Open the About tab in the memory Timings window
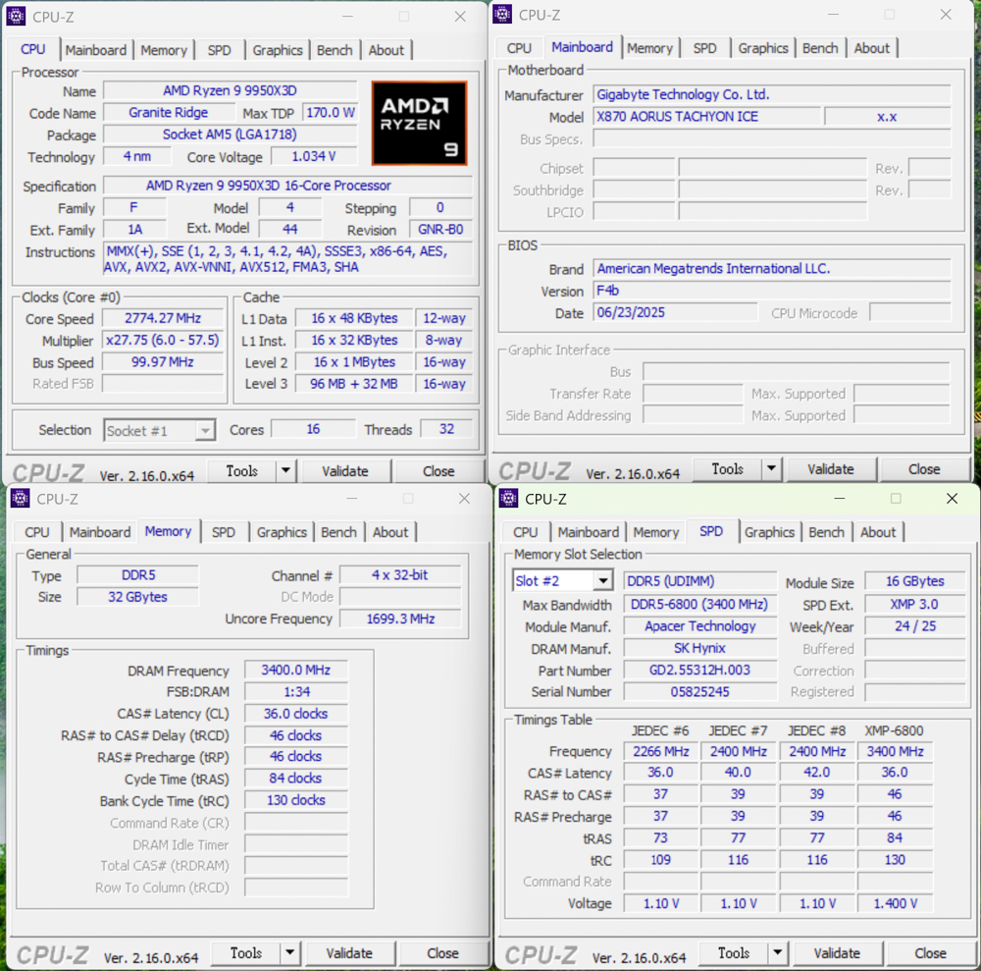 390,532
